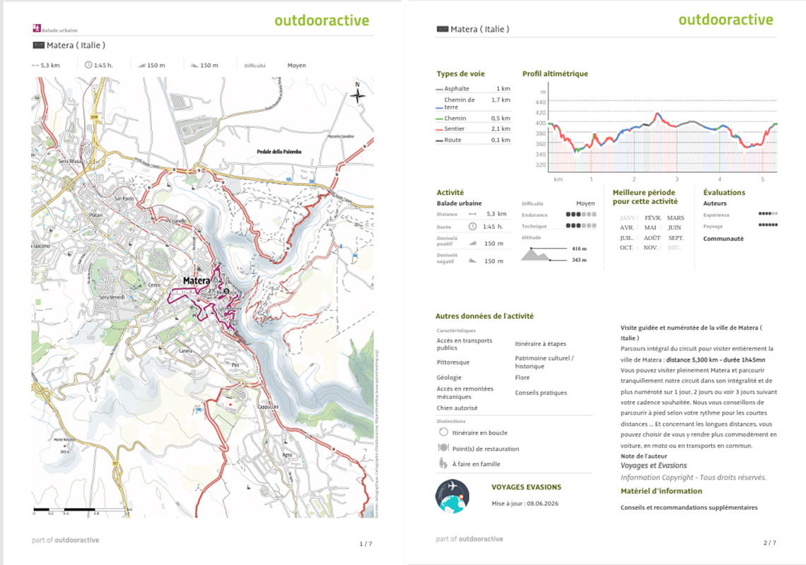Click the family walking icon
The width and height of the screenshot is (806, 565).
[443, 463]
